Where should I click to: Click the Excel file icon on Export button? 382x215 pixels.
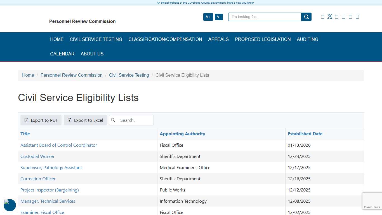[69, 120]
